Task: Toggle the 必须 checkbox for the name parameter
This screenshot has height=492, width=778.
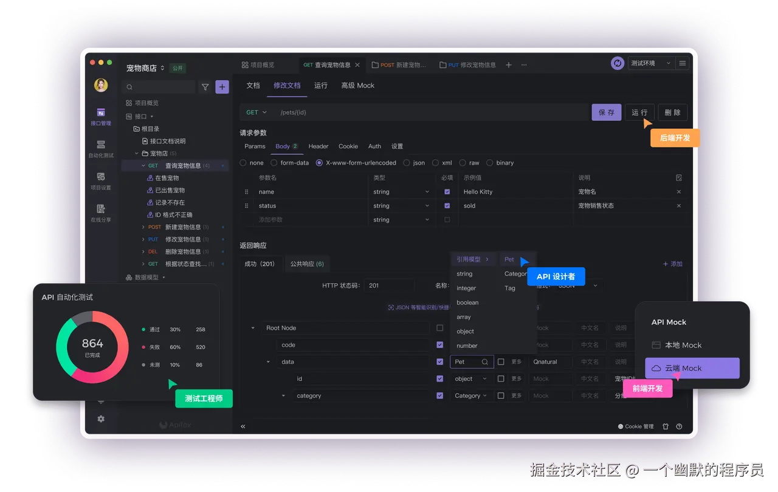Action: point(447,191)
